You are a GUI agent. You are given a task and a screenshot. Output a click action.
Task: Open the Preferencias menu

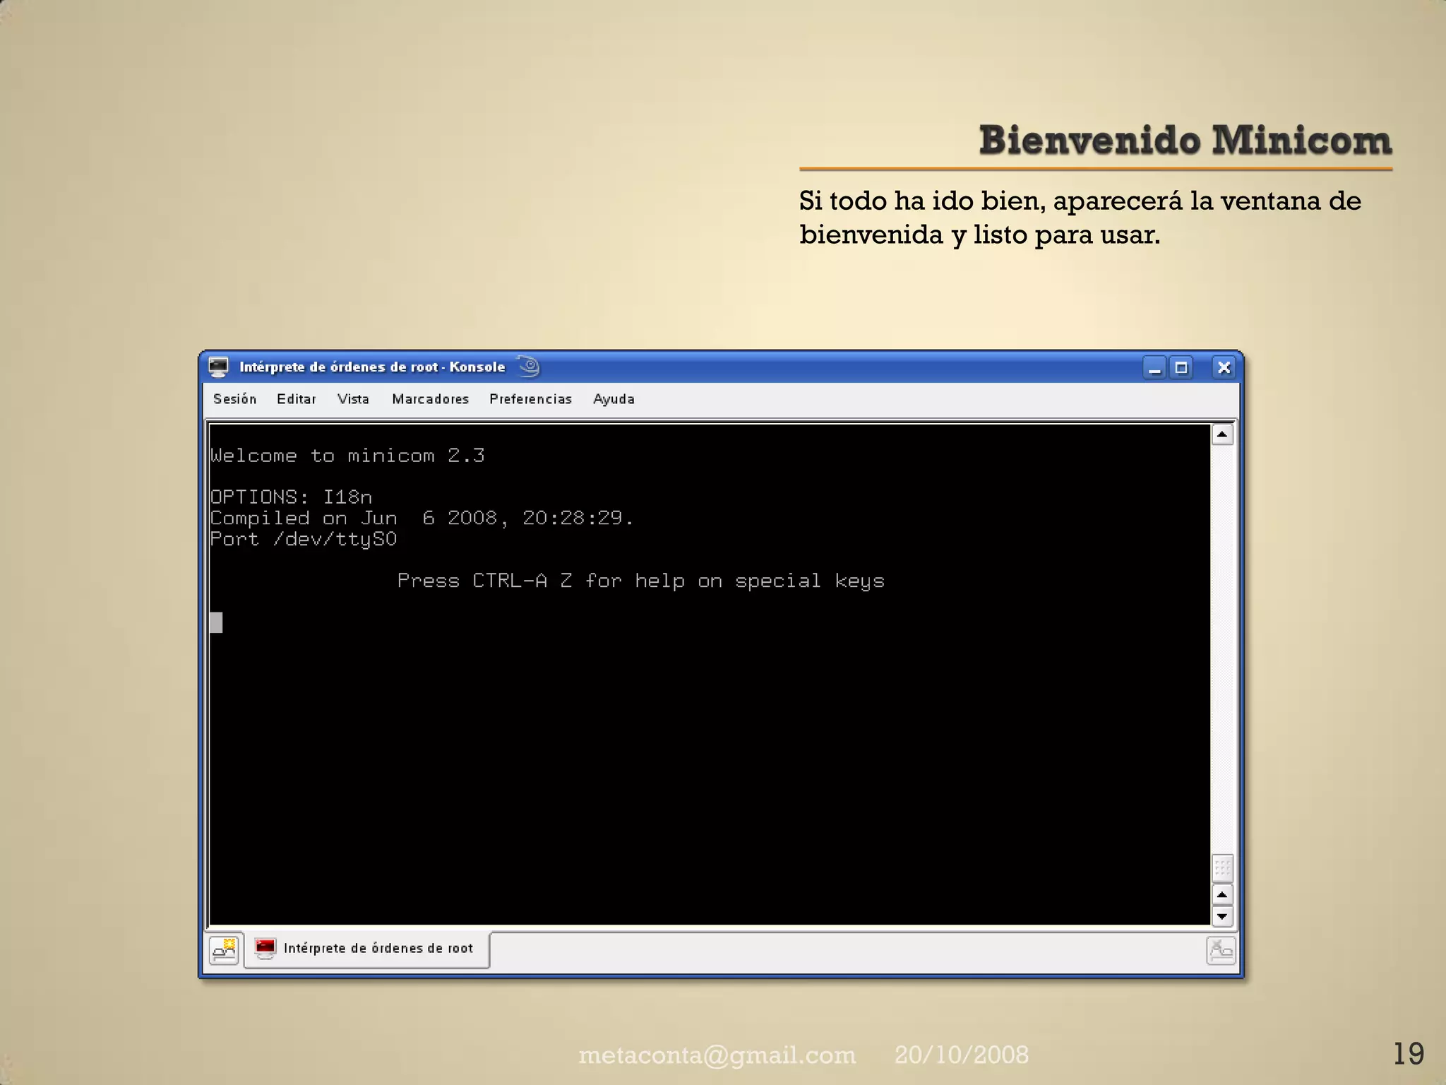(x=530, y=399)
